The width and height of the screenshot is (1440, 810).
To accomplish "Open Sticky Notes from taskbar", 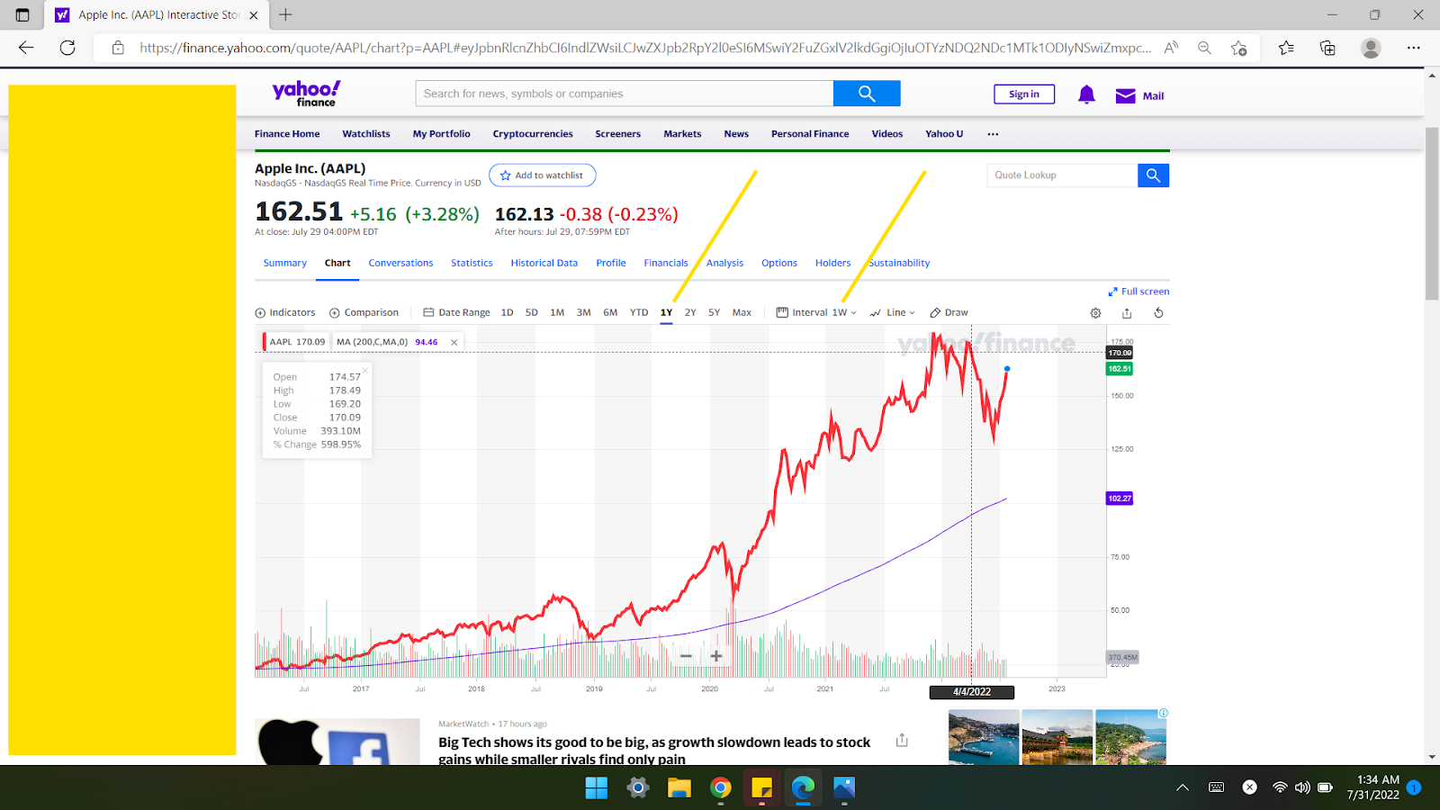I will click(x=761, y=788).
